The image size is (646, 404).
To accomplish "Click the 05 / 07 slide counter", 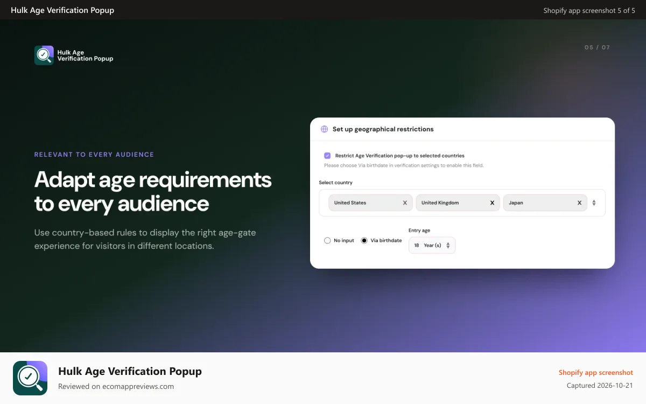I will tap(597, 47).
